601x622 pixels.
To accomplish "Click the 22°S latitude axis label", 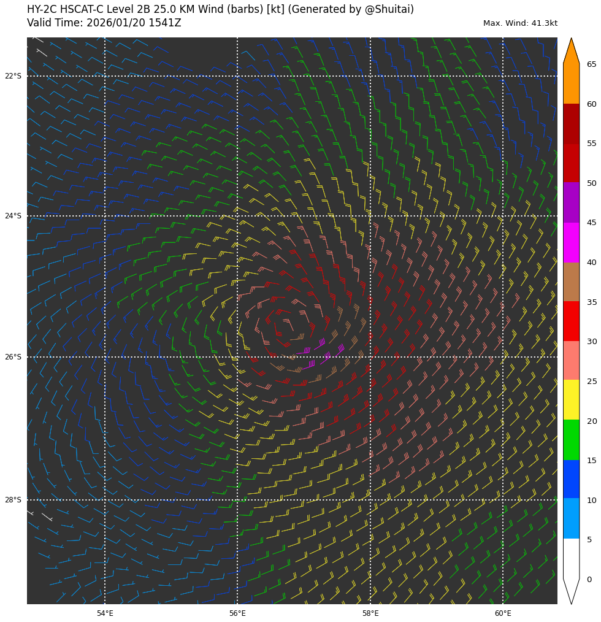I will [13, 76].
